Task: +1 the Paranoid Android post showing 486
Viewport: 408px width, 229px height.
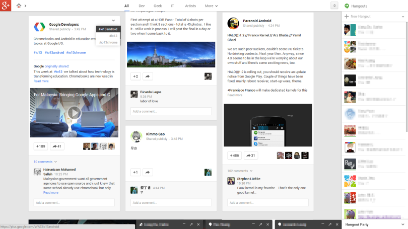Action: 234,156
